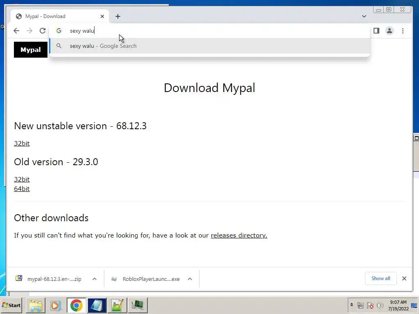The height and width of the screenshot is (314, 419).
Task: Open the releases directory link
Action: [x=239, y=235]
